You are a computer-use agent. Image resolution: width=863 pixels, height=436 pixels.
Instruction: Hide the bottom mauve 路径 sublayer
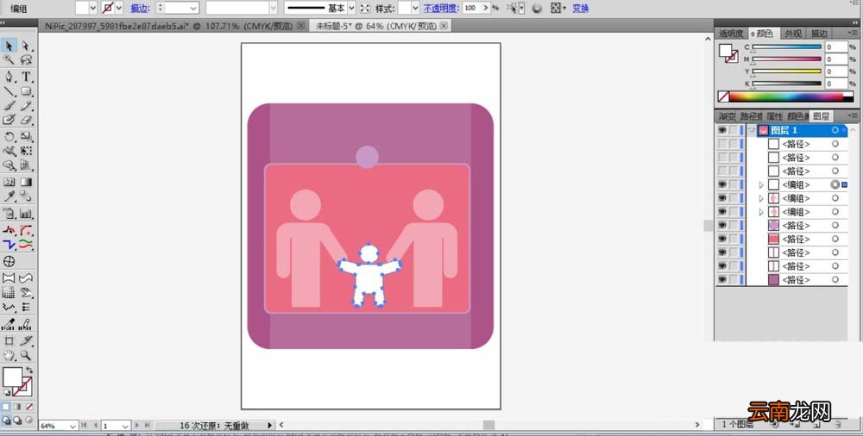[x=721, y=279]
